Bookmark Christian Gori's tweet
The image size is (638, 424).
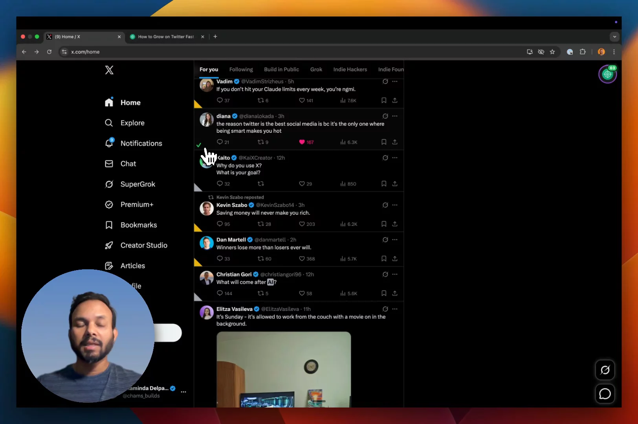coord(384,293)
